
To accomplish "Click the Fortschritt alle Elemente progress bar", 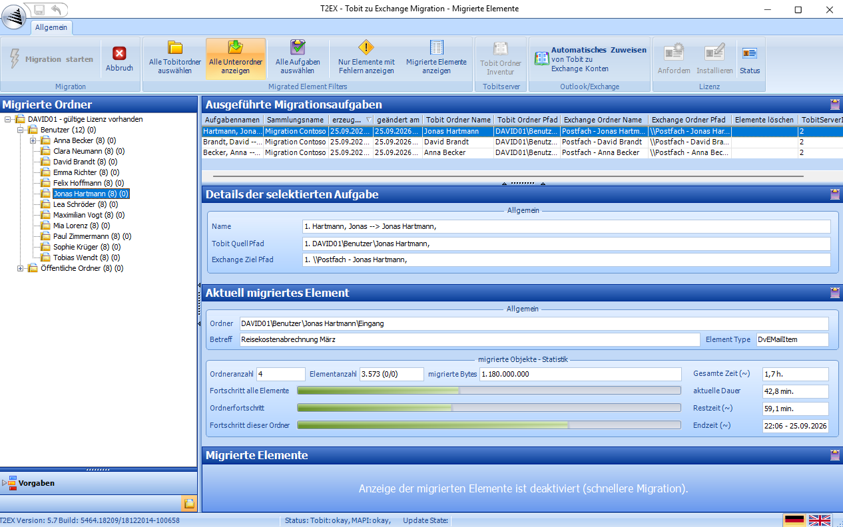I will tap(489, 391).
